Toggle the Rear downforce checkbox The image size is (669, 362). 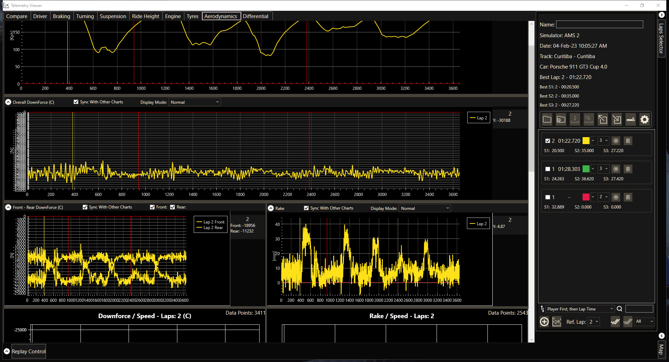(x=172, y=207)
